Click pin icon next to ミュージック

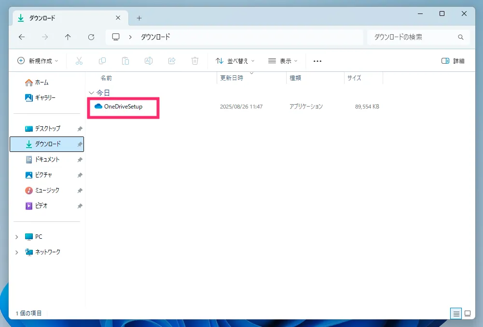(x=80, y=191)
